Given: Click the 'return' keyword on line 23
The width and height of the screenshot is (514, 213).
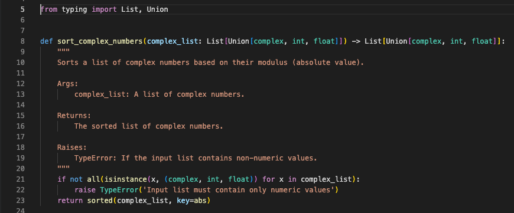Looking at the screenshot, I should tap(70, 201).
